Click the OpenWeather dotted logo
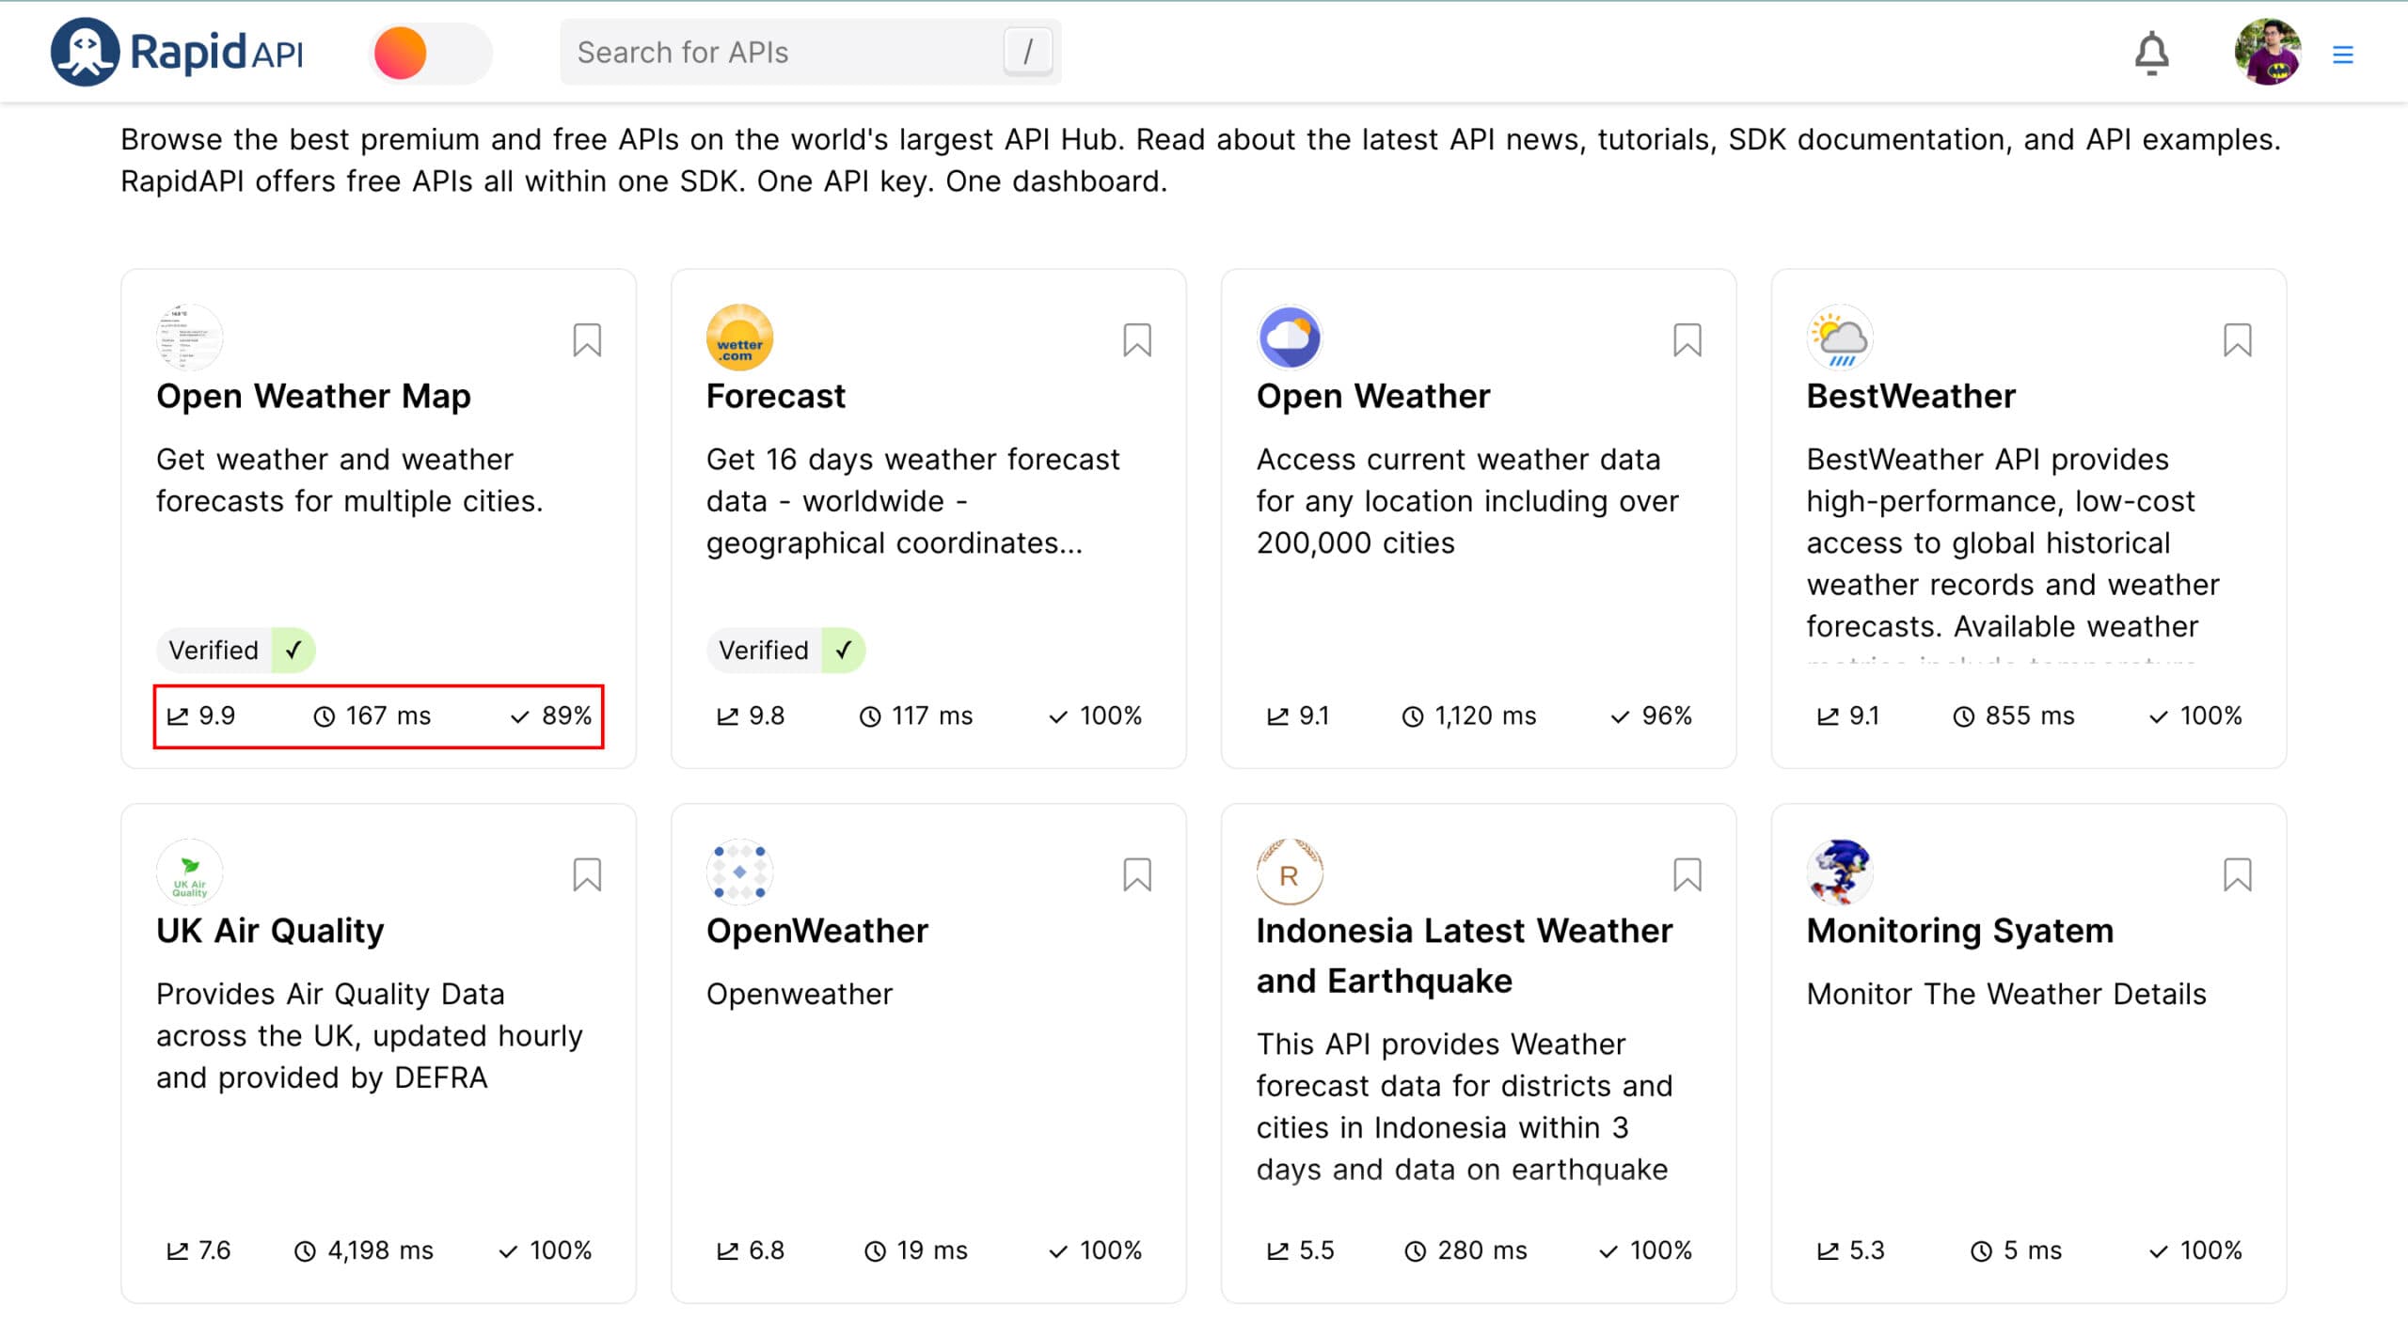The height and width of the screenshot is (1320, 2408). pyautogui.click(x=739, y=872)
